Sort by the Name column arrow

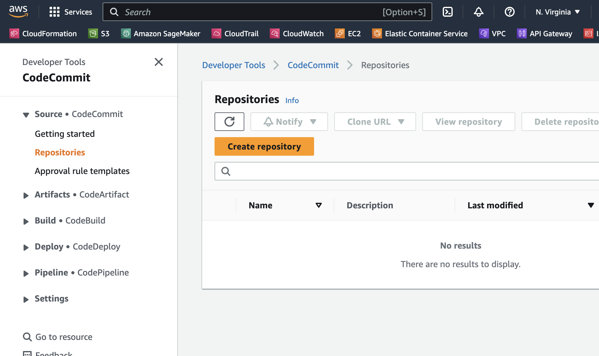(318, 205)
